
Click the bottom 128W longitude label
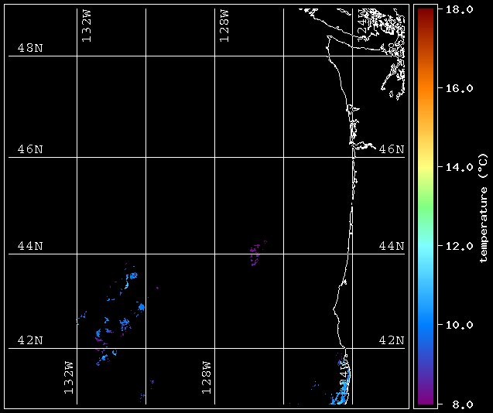(206, 377)
